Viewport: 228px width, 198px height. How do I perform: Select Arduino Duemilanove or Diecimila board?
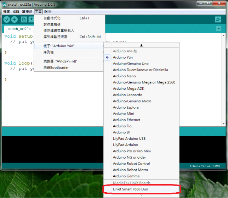[141, 70]
